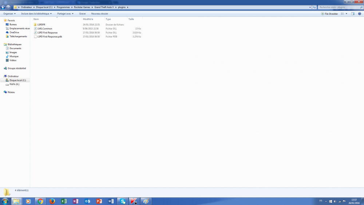
Task: Open Excel from the taskbar
Action: [64, 201]
